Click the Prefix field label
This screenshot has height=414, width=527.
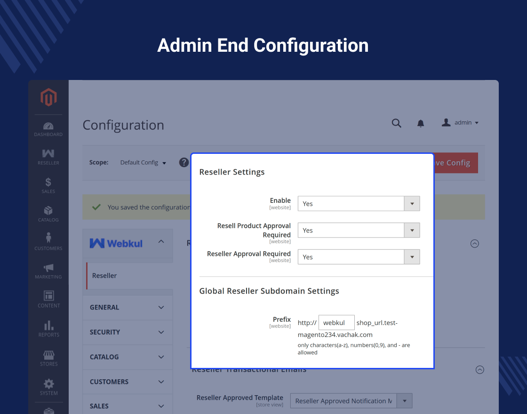pyautogui.click(x=282, y=319)
